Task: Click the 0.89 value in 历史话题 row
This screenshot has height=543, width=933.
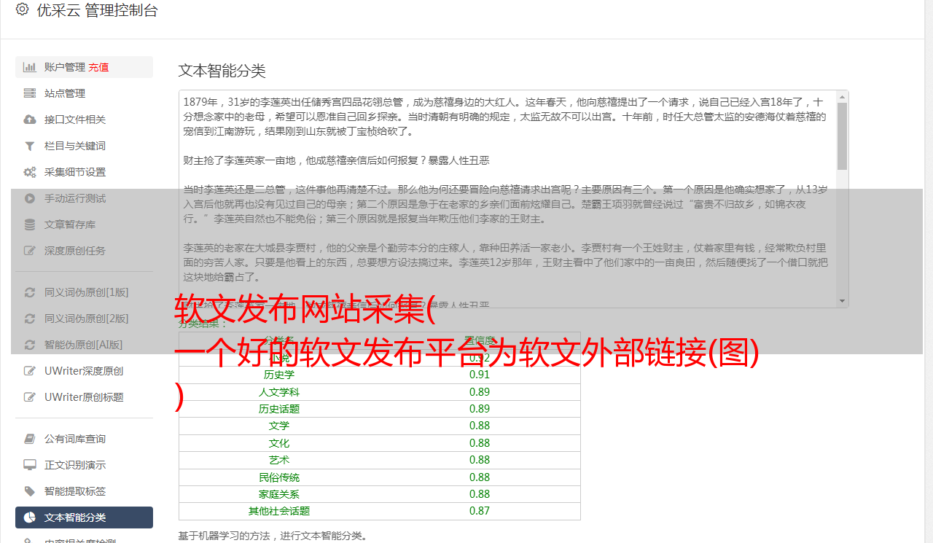Action: click(x=480, y=409)
